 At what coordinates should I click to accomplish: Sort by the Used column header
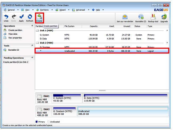point(106,26)
